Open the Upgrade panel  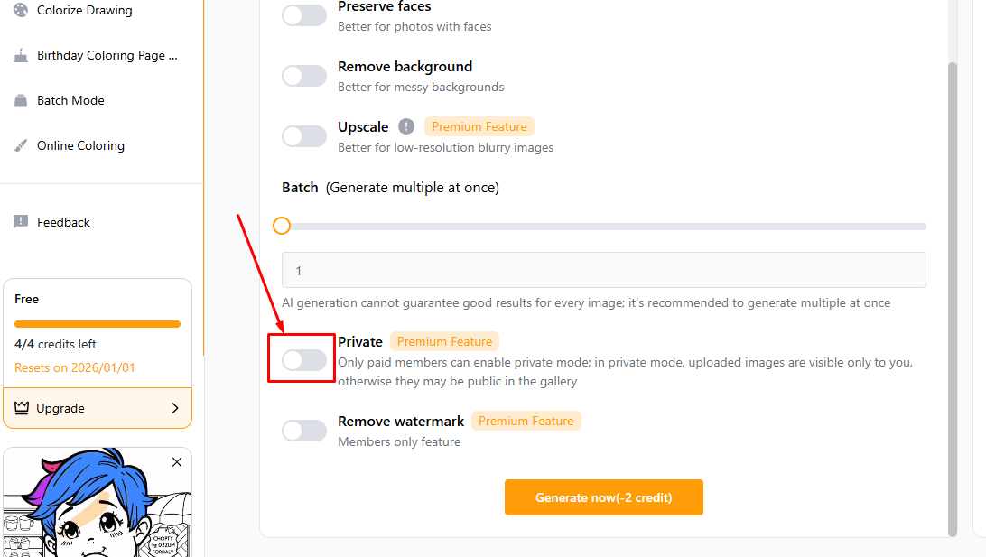[x=97, y=408]
